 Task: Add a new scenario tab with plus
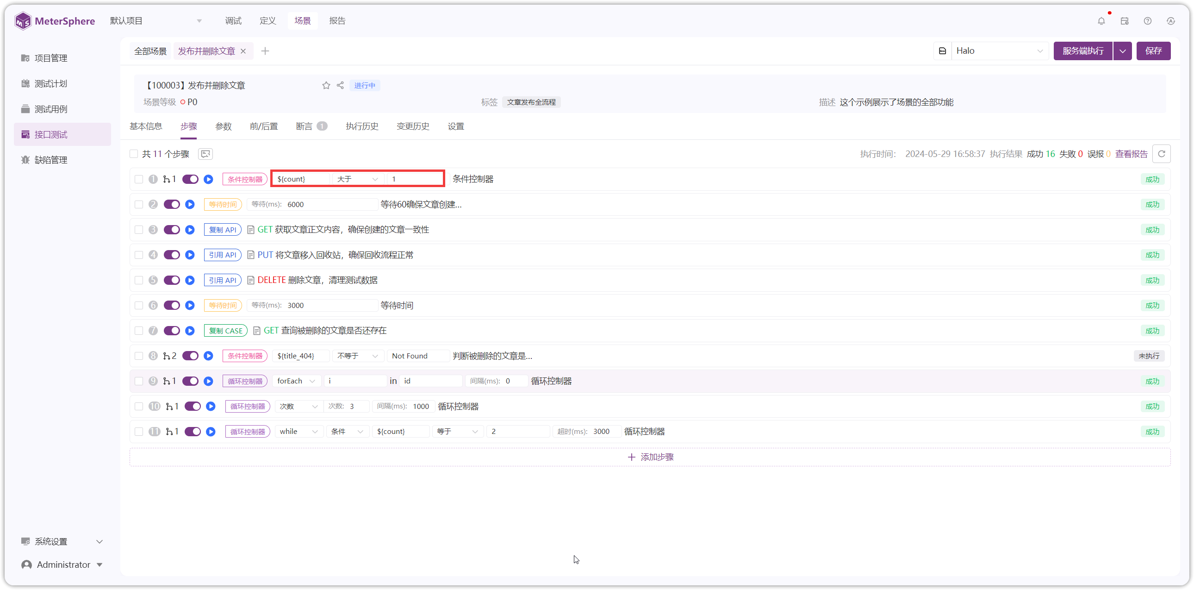coord(265,51)
